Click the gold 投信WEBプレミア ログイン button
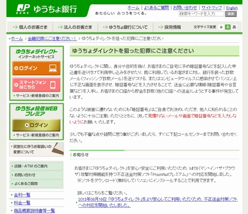The width and height of the screenshot is (248, 214). click(36, 125)
